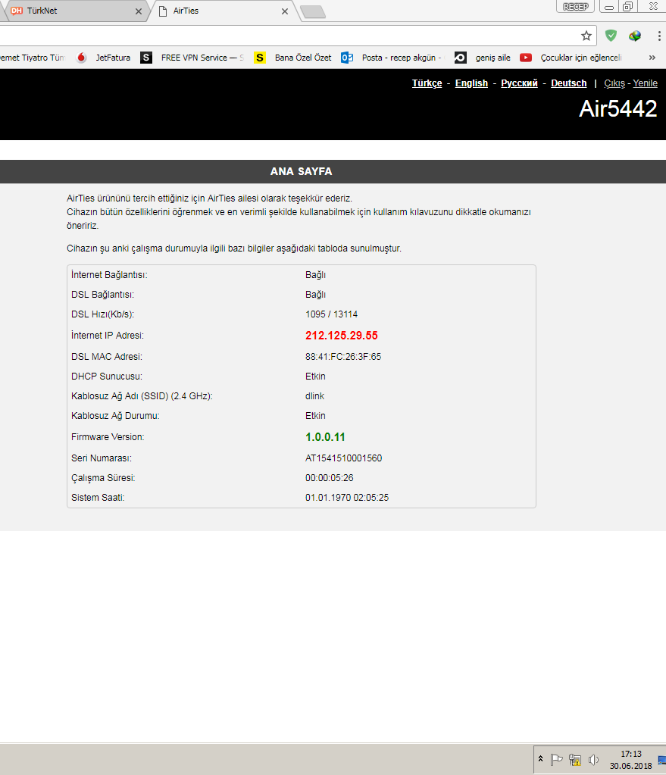Expand hidden system tray icons arrow
666x775 pixels.
click(540, 758)
